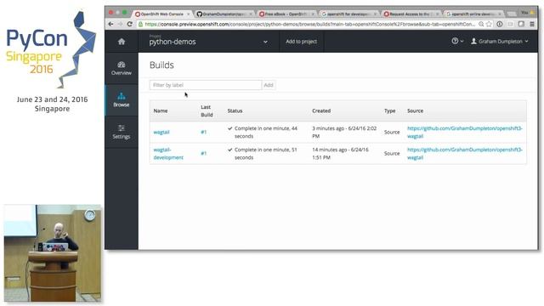This screenshot has height=306, width=544.
Task: Click 'Complete in one minute, 51 seconds' status
Action: tap(263, 153)
